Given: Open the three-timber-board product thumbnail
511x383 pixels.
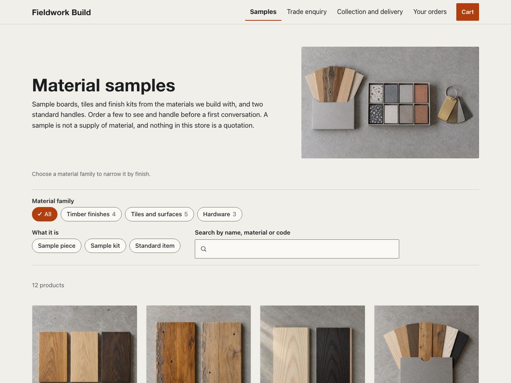Looking at the screenshot, I should point(85,344).
